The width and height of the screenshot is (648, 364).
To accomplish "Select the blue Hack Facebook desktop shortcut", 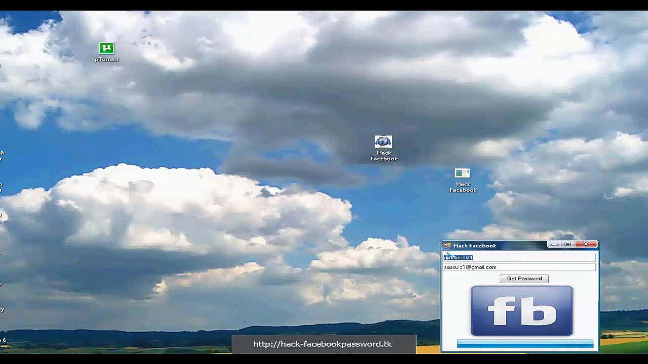I will click(x=384, y=149).
